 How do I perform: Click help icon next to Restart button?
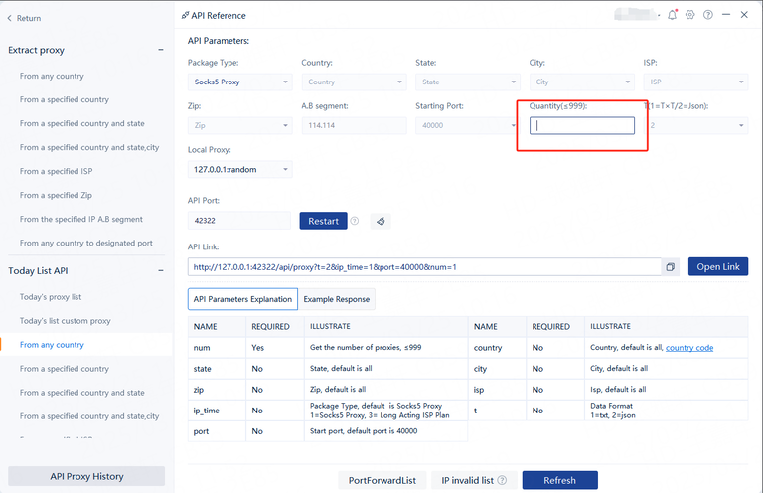(355, 221)
